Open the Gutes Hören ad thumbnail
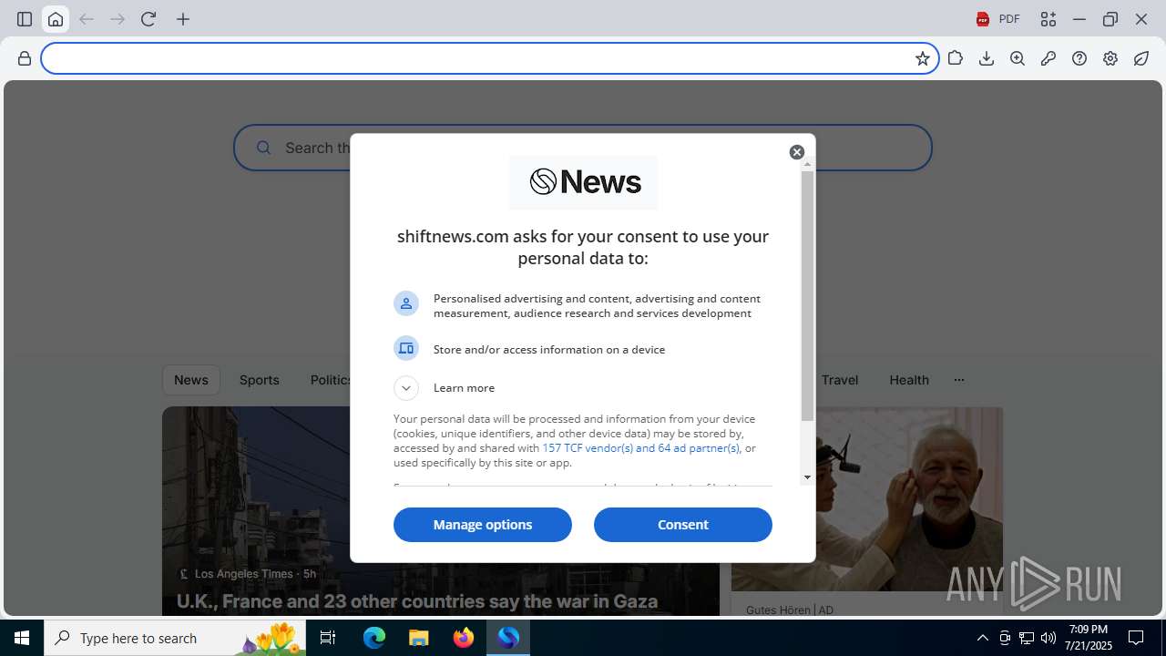Screen dimensions: 1166x656 point(867,499)
